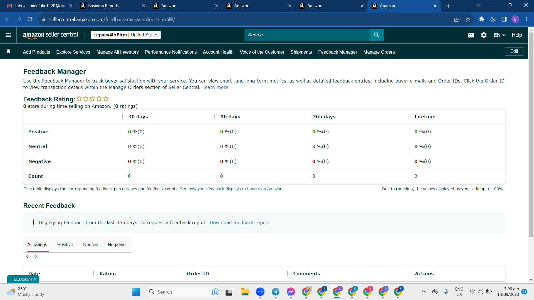Close the FEEDBACK widget

point(35,279)
